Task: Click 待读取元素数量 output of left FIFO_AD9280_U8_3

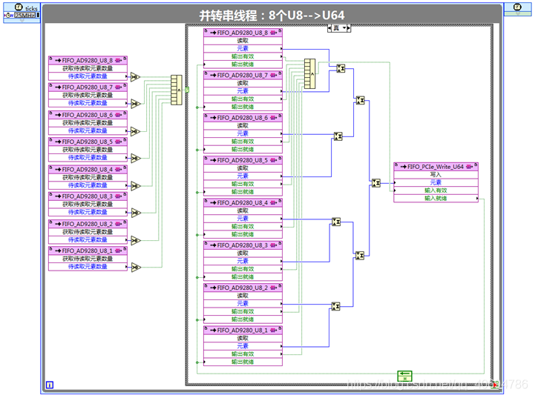Action: 88,212
